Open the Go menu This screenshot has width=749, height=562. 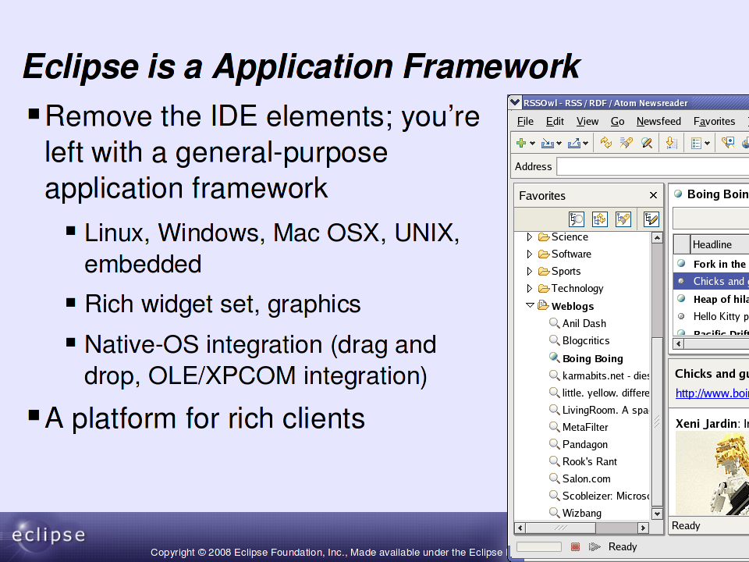(x=618, y=122)
